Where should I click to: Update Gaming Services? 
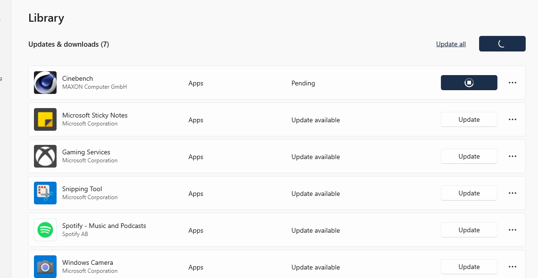pos(469,156)
